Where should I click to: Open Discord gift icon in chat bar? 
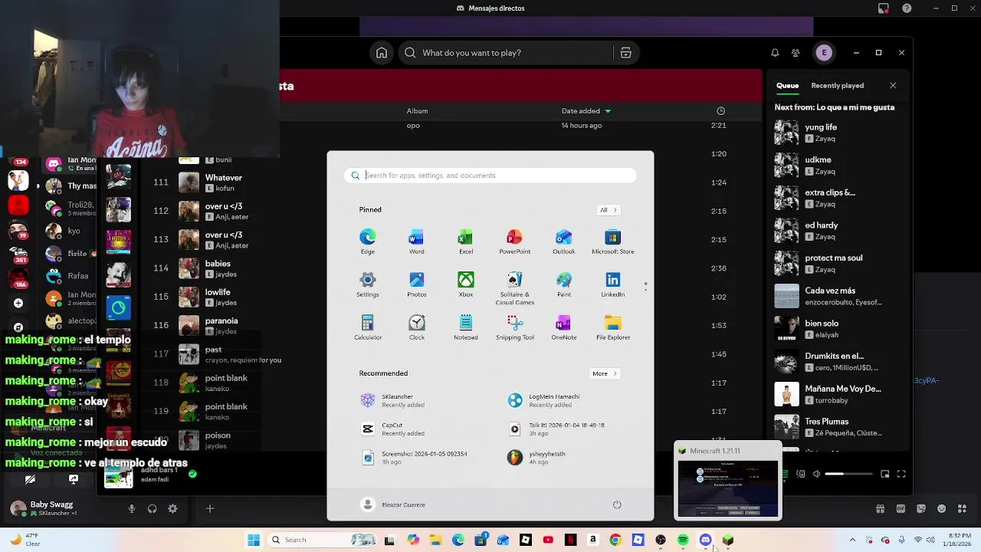pyautogui.click(x=880, y=508)
